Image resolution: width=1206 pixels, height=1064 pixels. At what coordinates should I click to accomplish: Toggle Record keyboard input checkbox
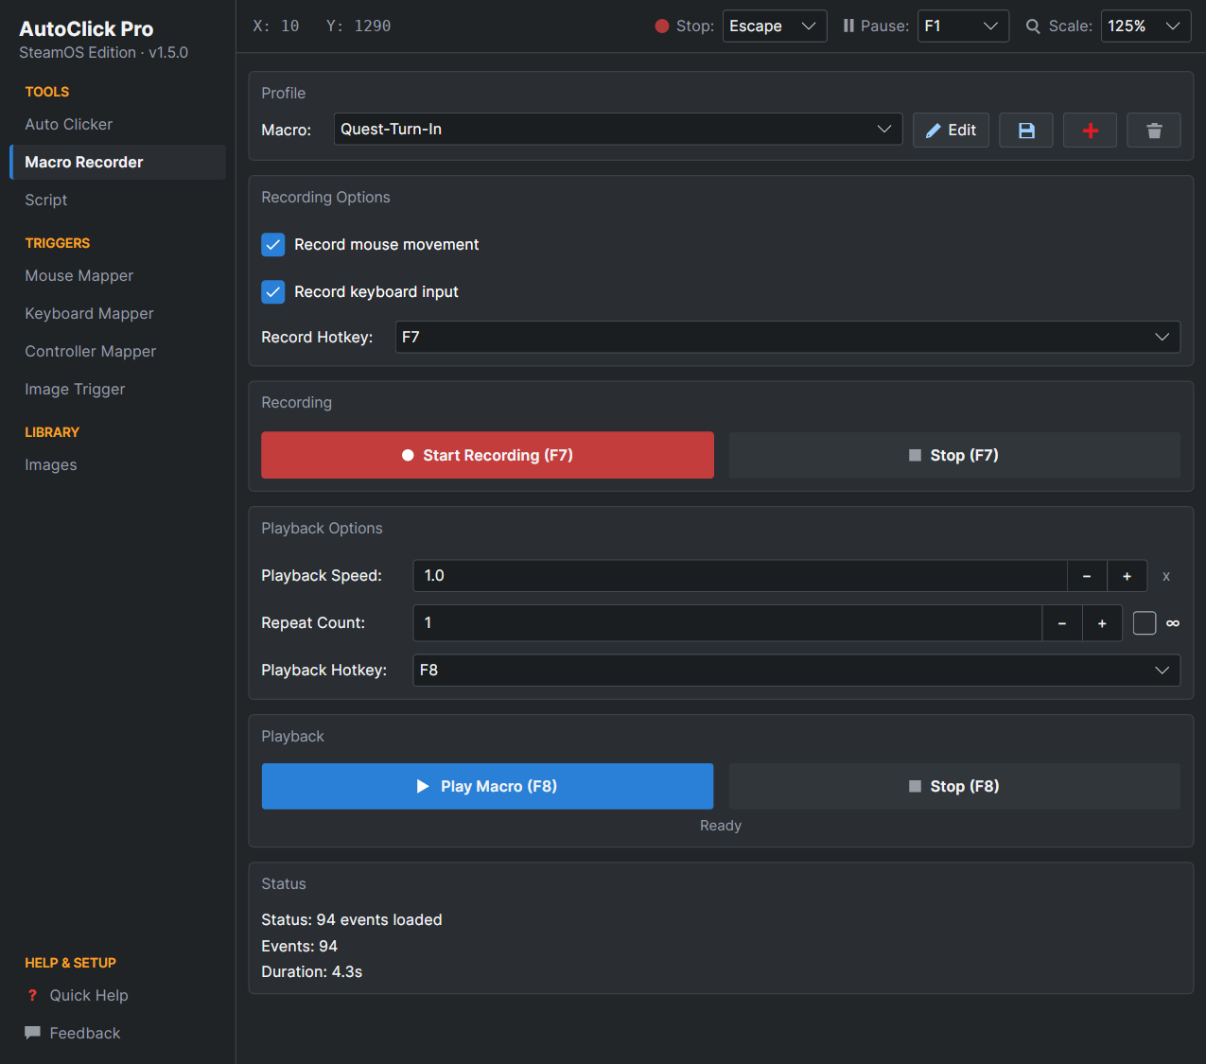(x=273, y=292)
